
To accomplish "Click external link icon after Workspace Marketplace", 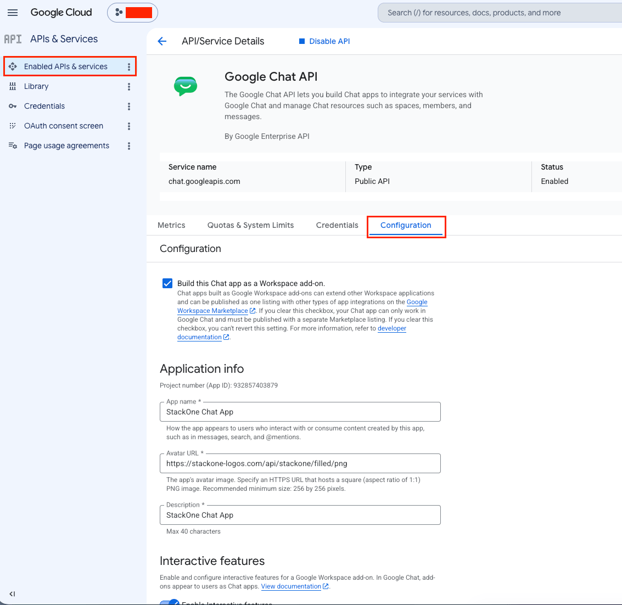I will [x=253, y=311].
